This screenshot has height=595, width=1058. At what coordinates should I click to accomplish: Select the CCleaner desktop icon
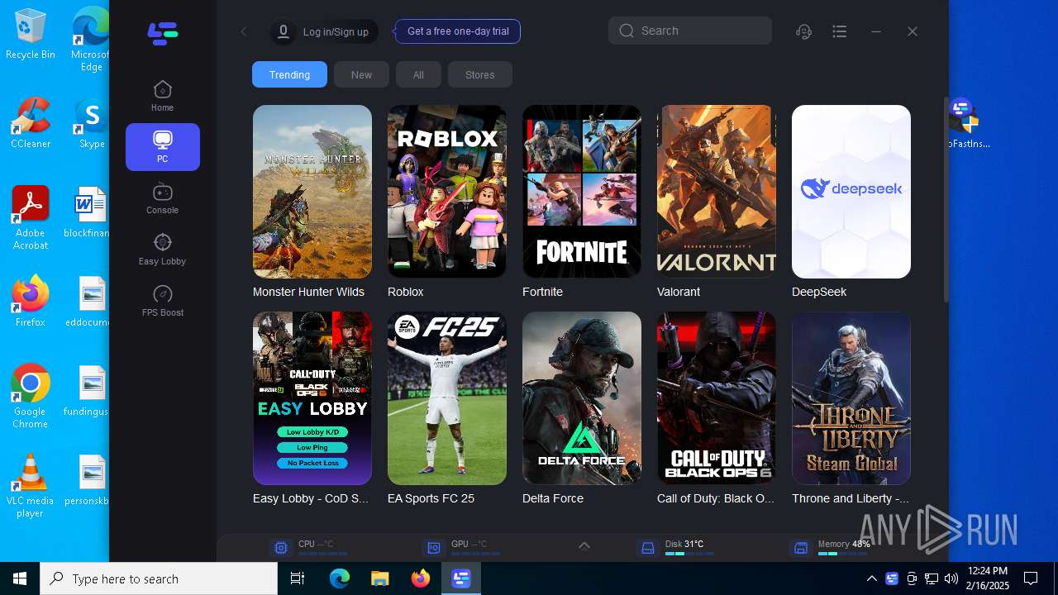tap(31, 123)
